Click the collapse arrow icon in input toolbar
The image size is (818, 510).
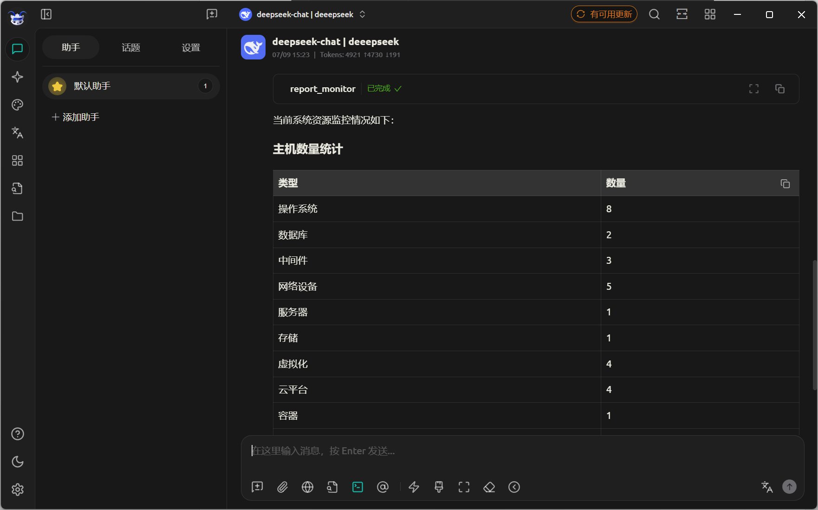tap(514, 487)
